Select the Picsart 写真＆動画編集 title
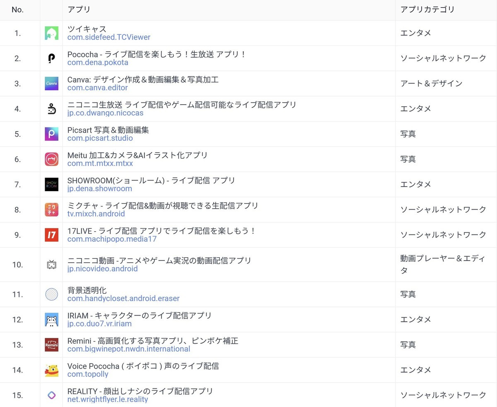The image size is (497, 407). click(x=108, y=130)
